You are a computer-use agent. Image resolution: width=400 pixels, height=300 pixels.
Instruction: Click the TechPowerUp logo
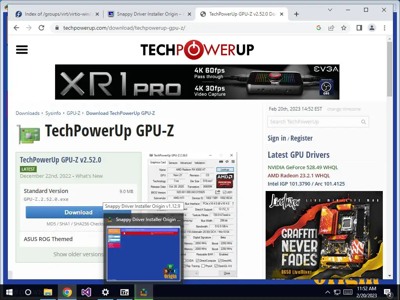pyautogui.click(x=197, y=50)
